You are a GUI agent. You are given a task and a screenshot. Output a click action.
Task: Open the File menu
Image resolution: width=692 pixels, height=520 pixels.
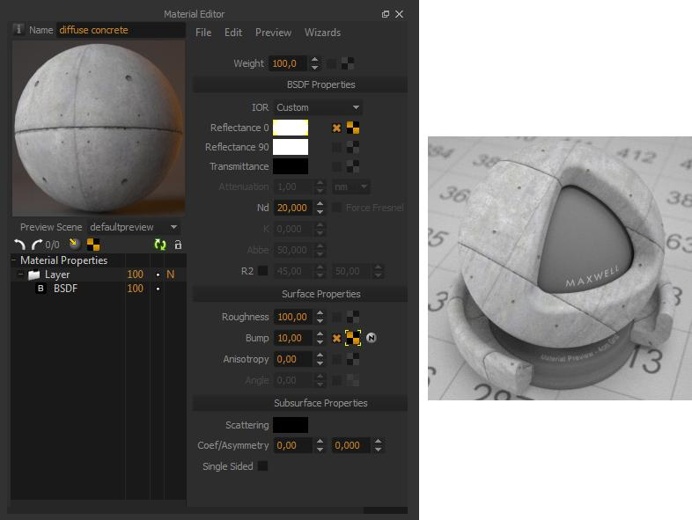pyautogui.click(x=203, y=33)
